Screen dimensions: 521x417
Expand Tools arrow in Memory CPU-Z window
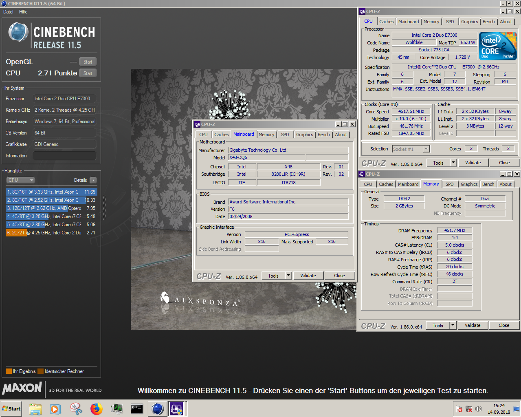point(453,325)
